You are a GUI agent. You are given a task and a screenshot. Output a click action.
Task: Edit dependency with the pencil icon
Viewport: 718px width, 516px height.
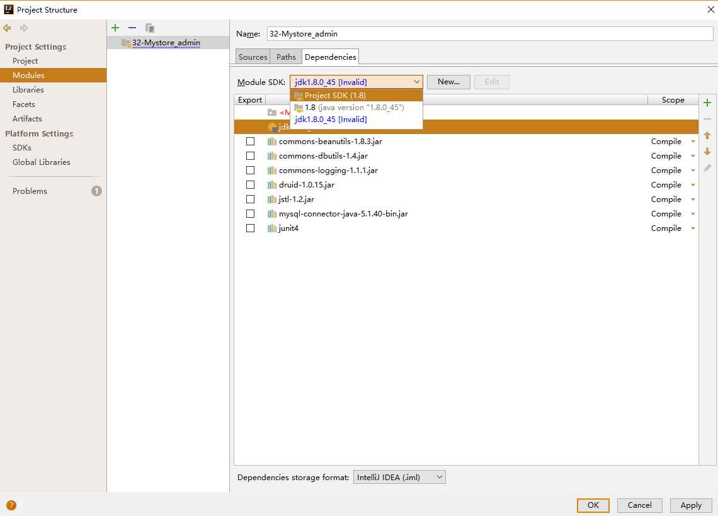click(707, 168)
